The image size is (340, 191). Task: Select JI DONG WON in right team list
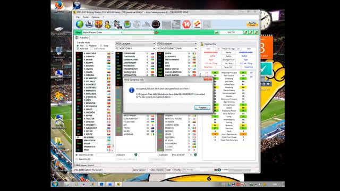pos(172,125)
